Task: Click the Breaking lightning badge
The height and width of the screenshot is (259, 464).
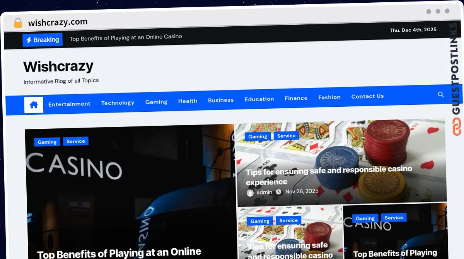Action: click(x=43, y=40)
